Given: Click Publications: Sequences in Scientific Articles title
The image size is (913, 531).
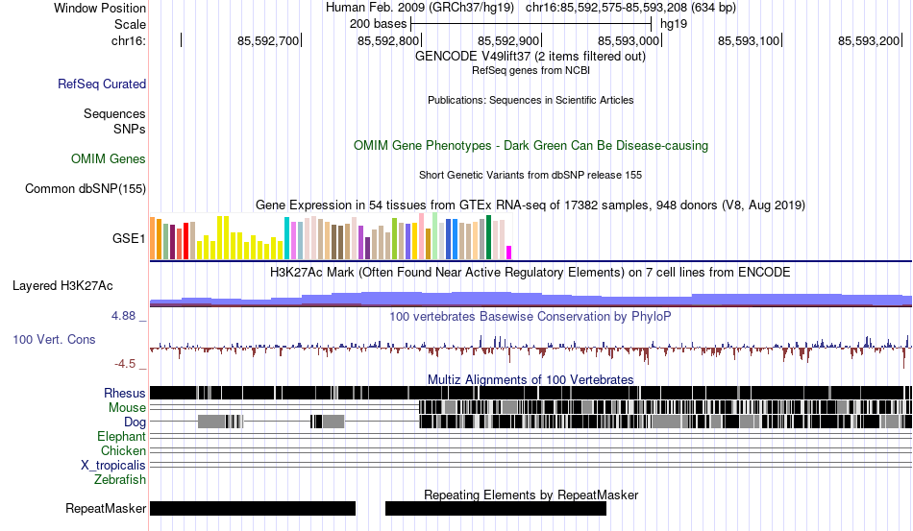Looking at the screenshot, I should click(531, 100).
